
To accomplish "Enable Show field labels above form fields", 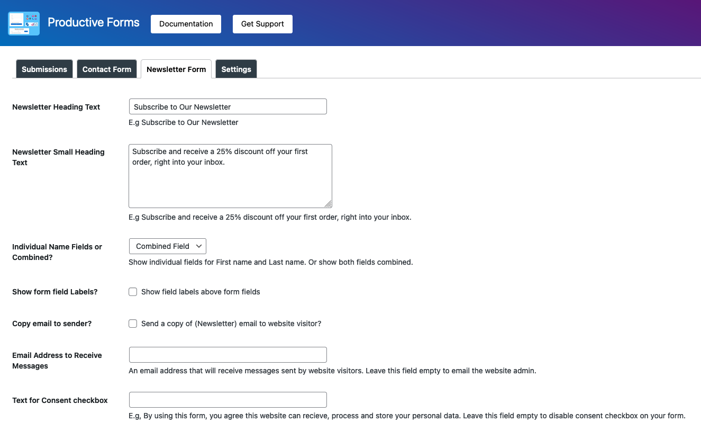I will tap(133, 292).
